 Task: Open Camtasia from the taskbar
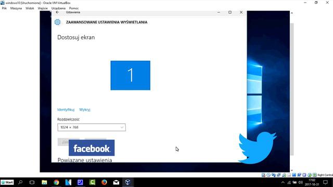(x=92, y=182)
